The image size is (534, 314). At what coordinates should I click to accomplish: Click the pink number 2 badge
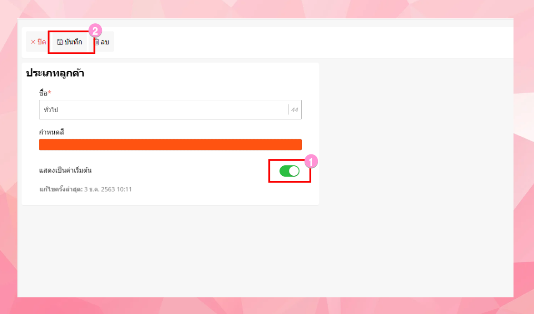95,30
